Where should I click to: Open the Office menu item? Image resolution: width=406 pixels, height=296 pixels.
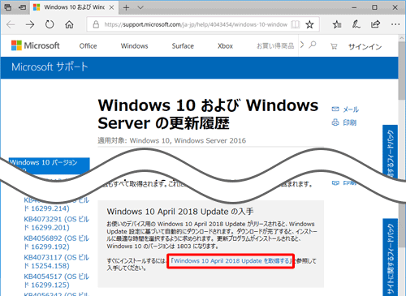[88, 46]
